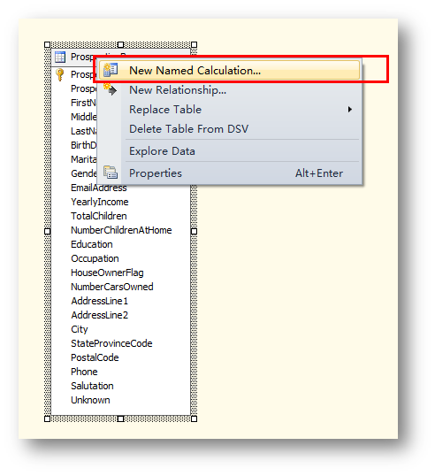Screen dimensions: 435x476
Task: Click the top-left resize handle of the table
Action: tap(48, 45)
